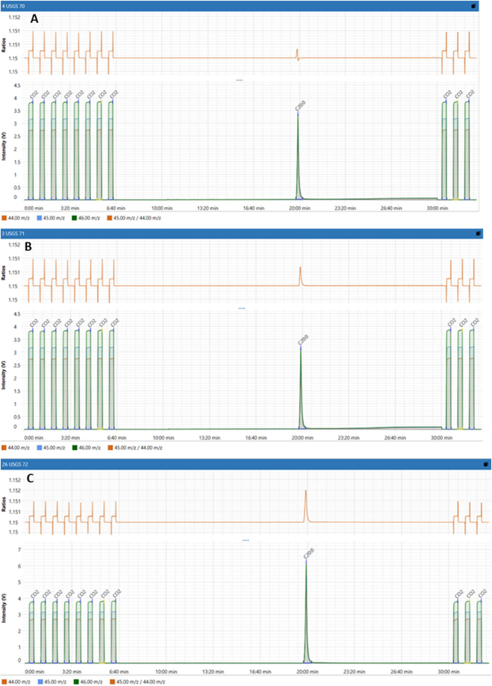This screenshot has width=492, height=686.
Task: Click "26:40 min" axis label in USGS 72 panel
Action: (x=401, y=672)
